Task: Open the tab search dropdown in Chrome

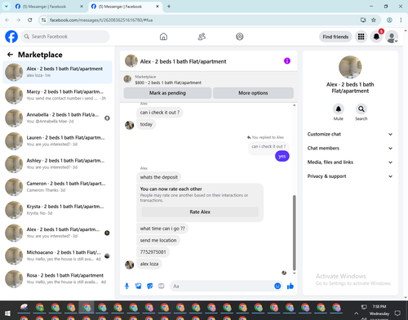Action: 6,6
